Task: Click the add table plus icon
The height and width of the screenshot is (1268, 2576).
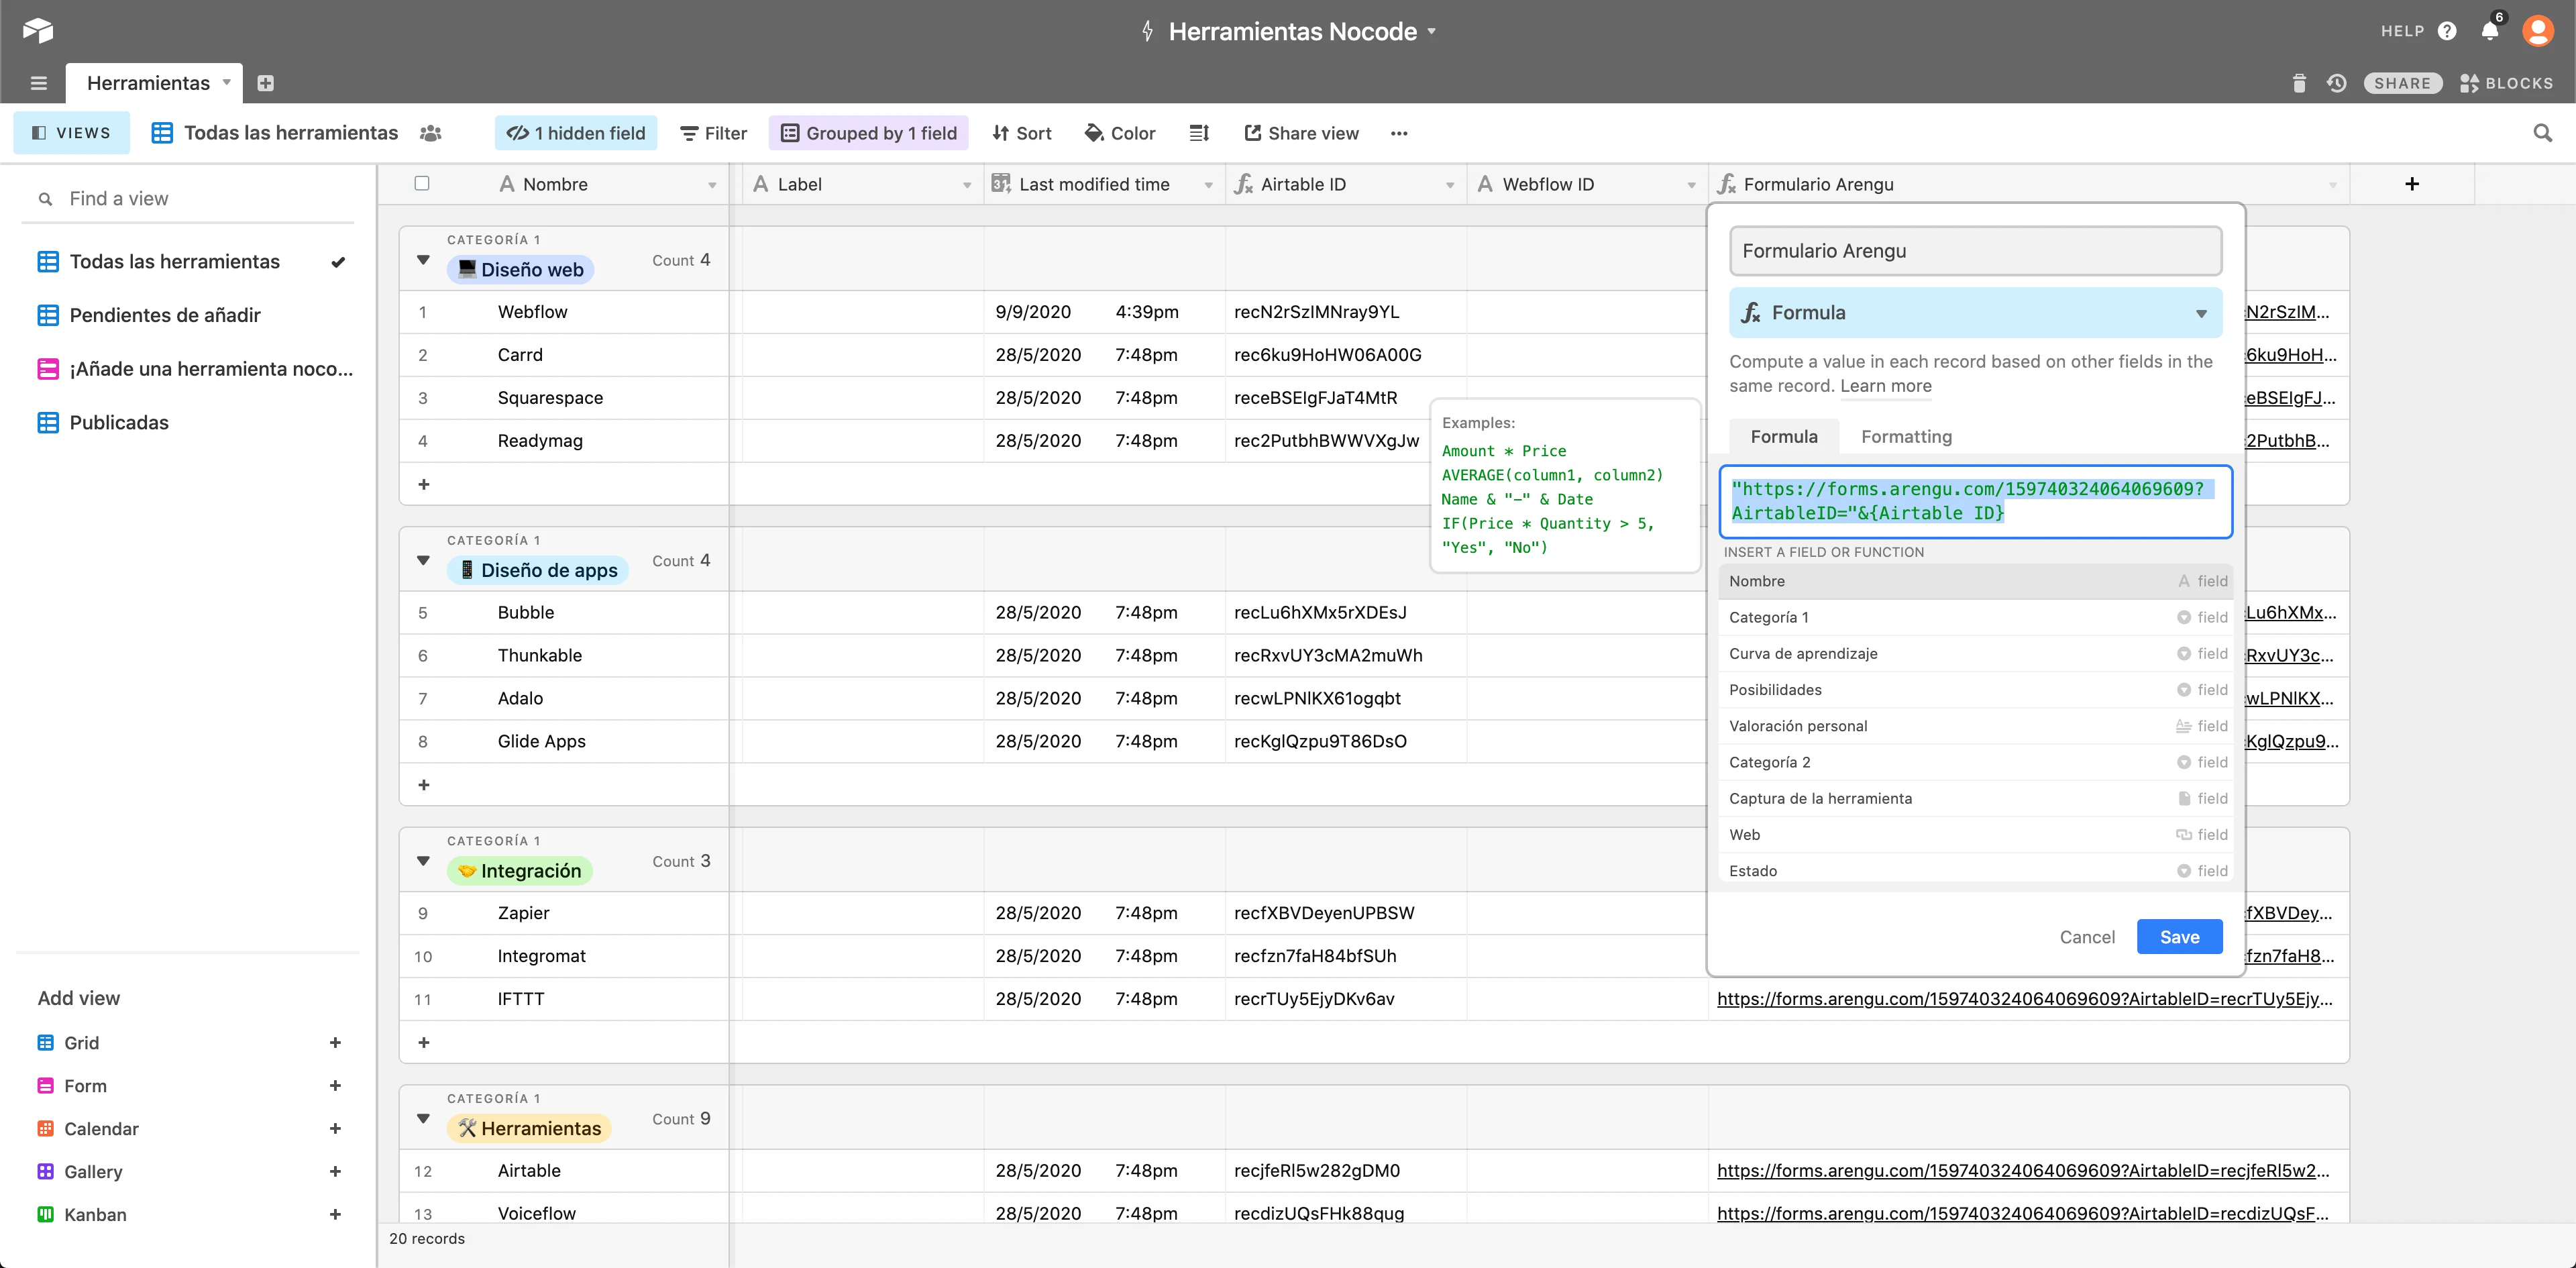Action: [x=265, y=83]
